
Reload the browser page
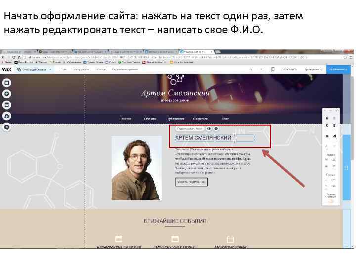pos(14,57)
